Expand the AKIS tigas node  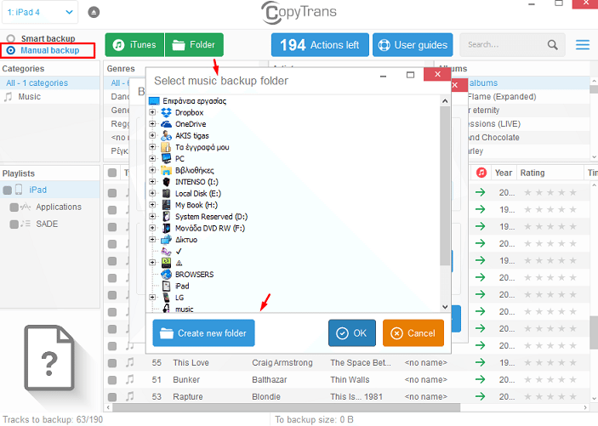[152, 135]
